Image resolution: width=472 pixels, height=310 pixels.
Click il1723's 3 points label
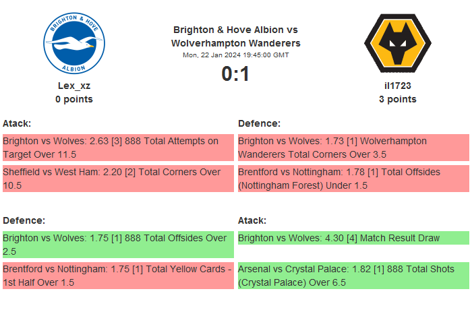pyautogui.click(x=397, y=99)
